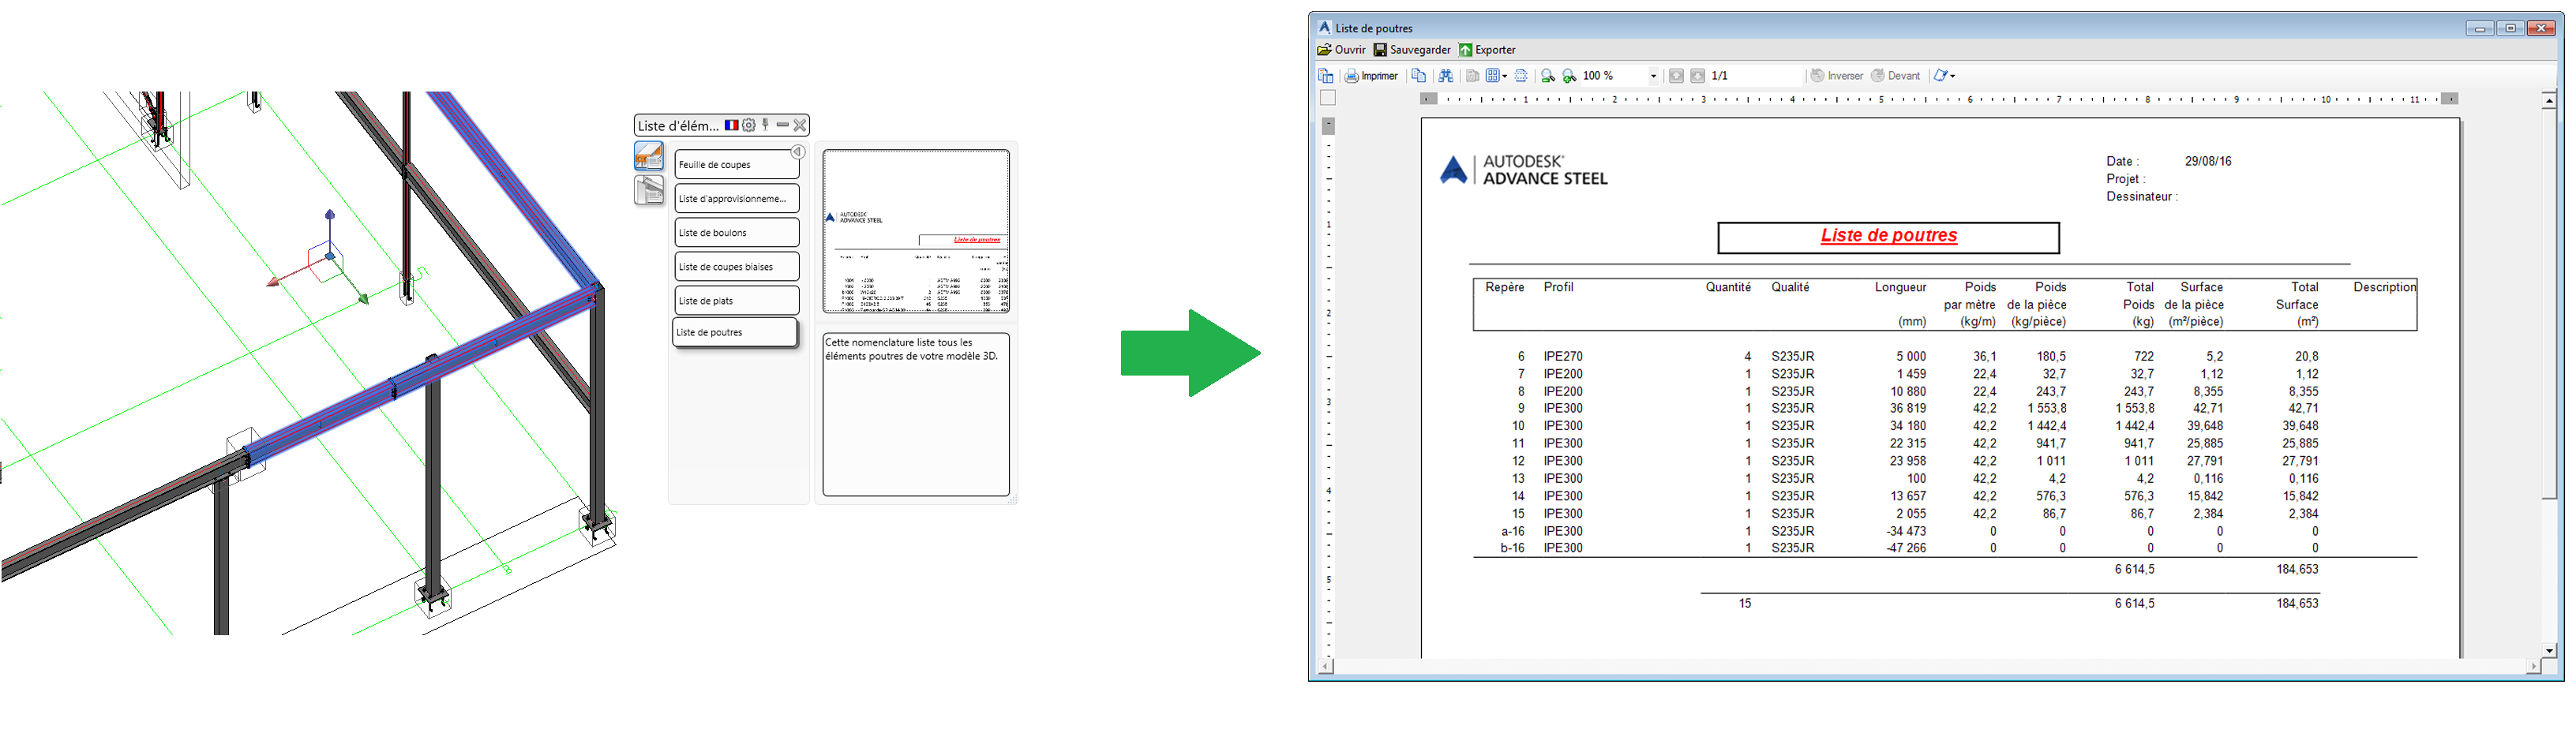The image size is (2576, 733).
Task: Click the horizontal scrollbar left arrow
Action: pos(1326,666)
